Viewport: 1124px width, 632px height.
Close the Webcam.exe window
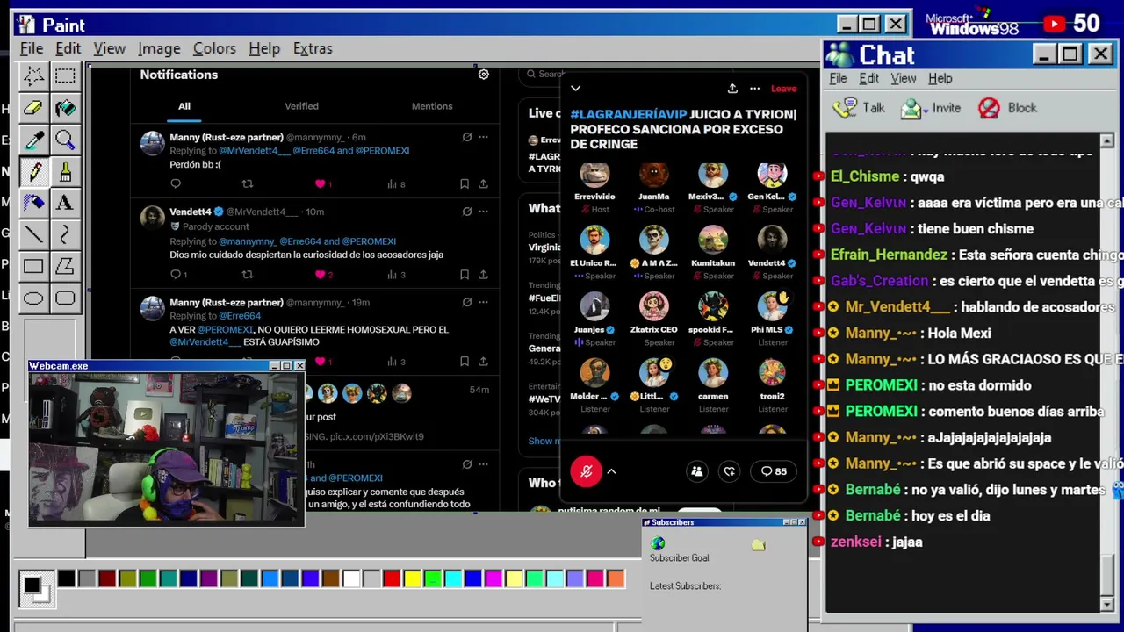(299, 366)
